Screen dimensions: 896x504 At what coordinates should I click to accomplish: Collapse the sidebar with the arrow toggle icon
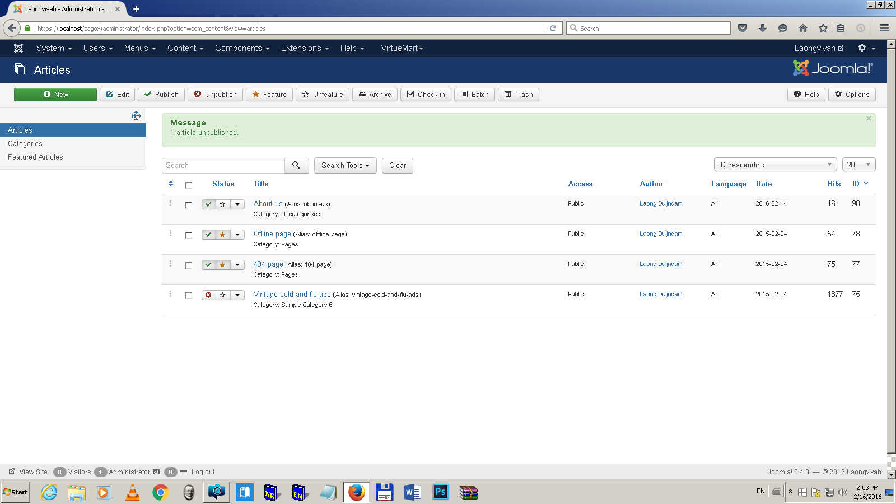coord(136,116)
